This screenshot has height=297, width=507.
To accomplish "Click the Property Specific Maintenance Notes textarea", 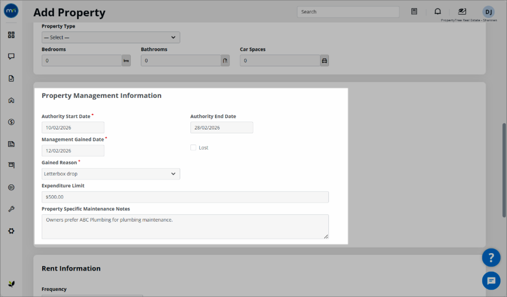I will [185, 227].
